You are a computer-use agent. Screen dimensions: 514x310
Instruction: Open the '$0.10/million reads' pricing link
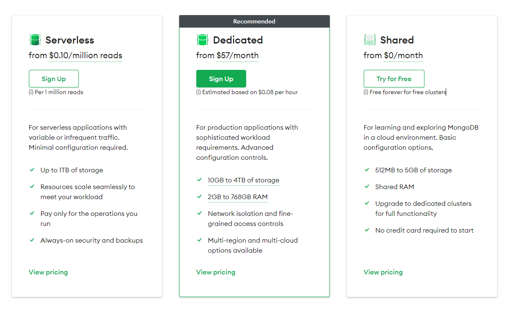click(85, 56)
